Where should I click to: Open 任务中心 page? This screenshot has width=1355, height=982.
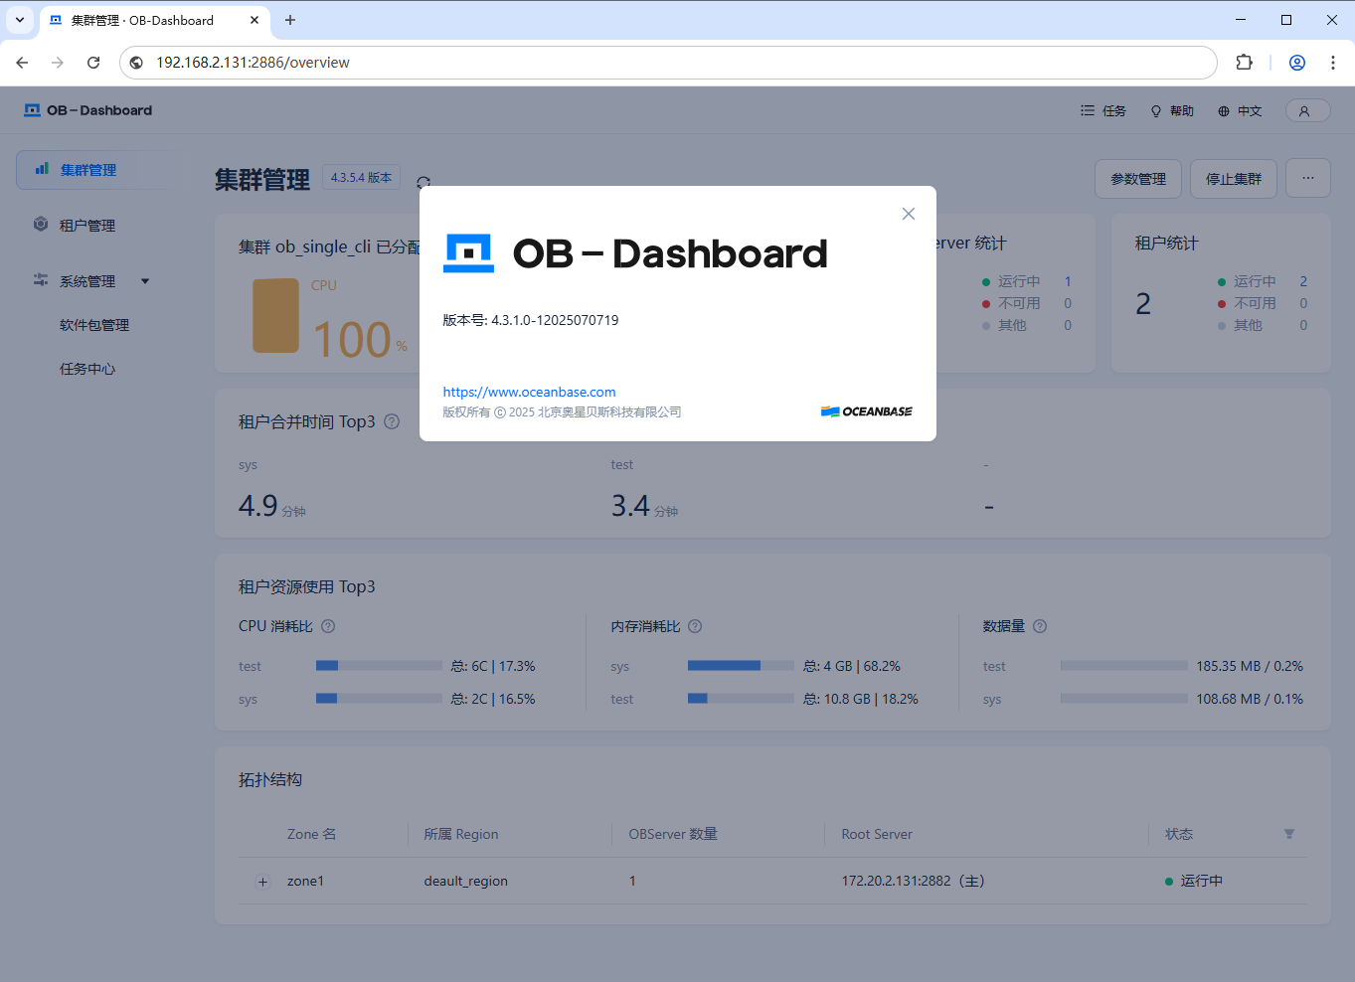coord(87,369)
